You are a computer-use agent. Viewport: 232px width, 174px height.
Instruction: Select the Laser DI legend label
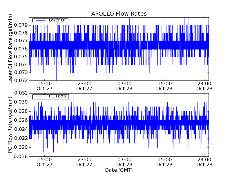(57, 20)
